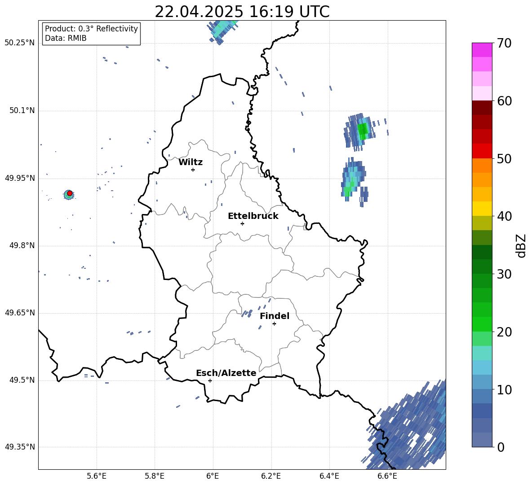
Task: Click the colorbar label 40
Action: point(504,216)
